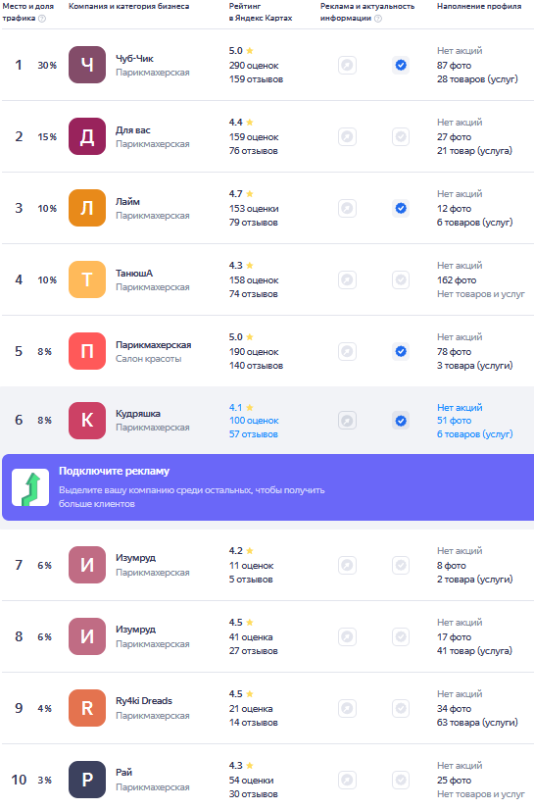This screenshot has width=534, height=809.
Task: Open '6 товаров (услуг)' link for Кудряшка
Action: pos(475,434)
